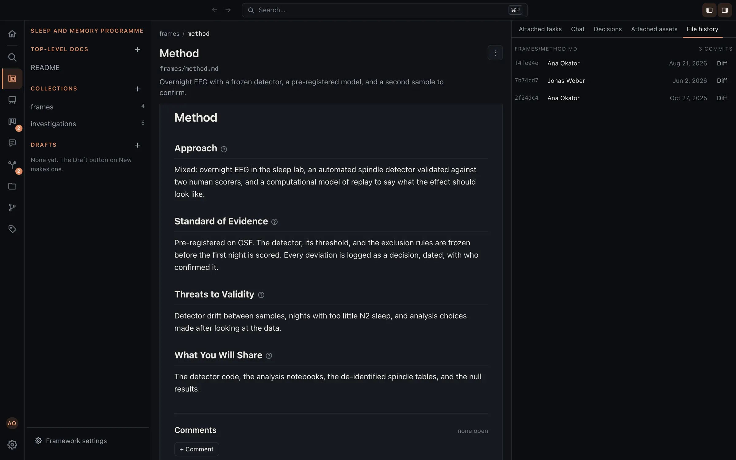
Task: Add a new top-level doc
Action: (137, 50)
